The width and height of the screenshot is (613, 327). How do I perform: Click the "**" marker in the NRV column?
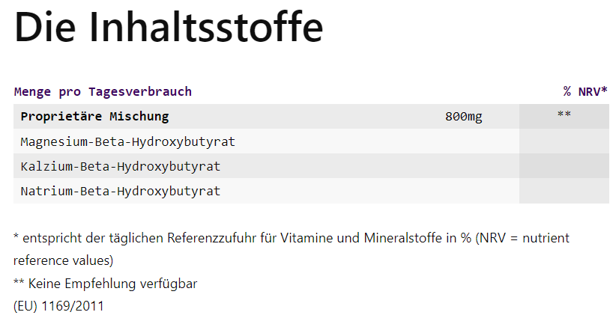pyautogui.click(x=564, y=115)
